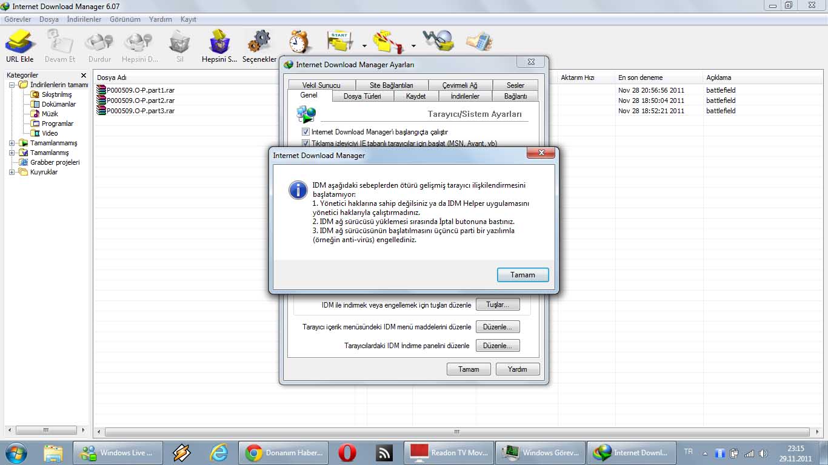Screen dimensions: 828x465
Task: Switch to the Çevirmeli Ağ tab
Action: pos(459,85)
